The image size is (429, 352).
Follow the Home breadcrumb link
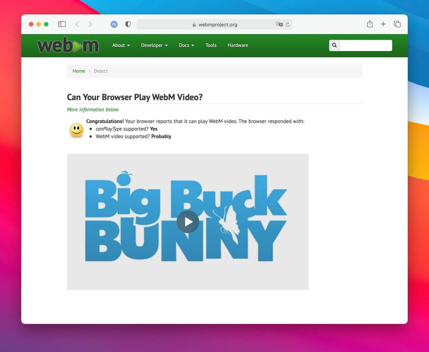click(79, 71)
